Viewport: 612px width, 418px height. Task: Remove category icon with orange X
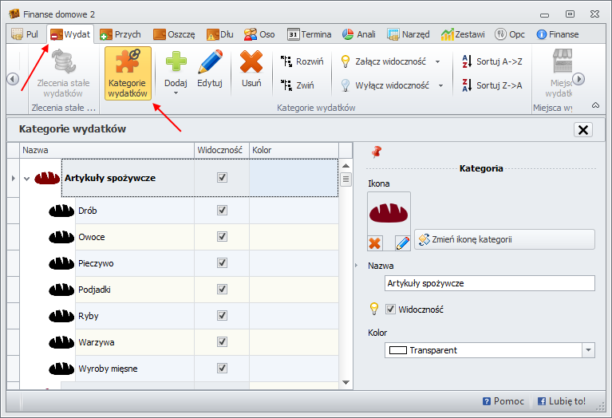click(375, 243)
